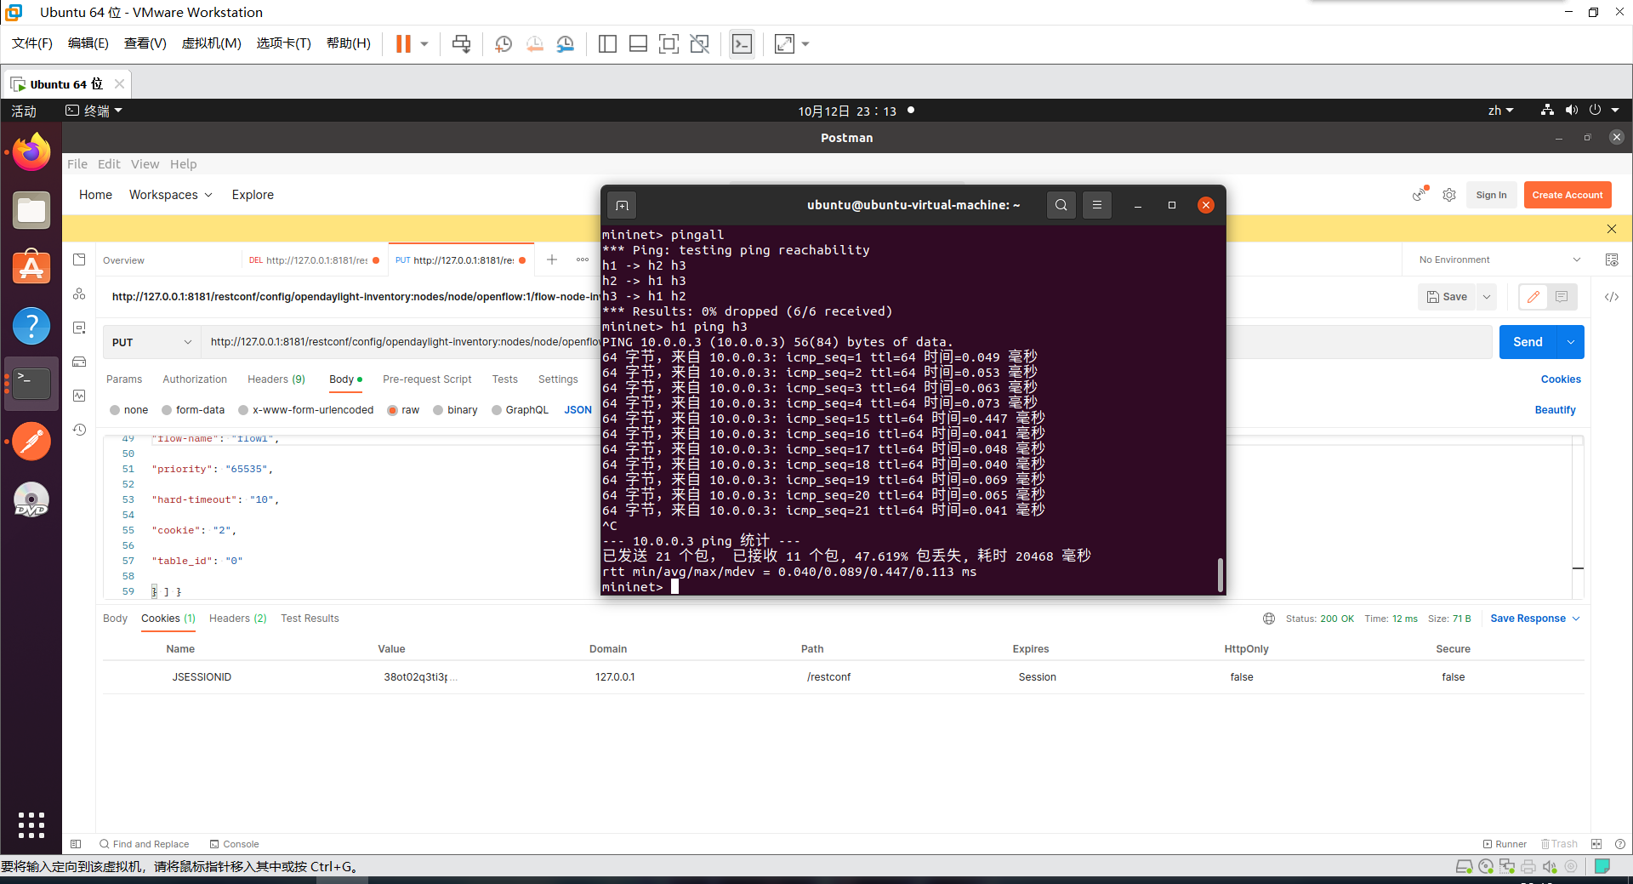This screenshot has width=1633, height=884.
Task: Show the applications grid
Action: click(x=31, y=824)
